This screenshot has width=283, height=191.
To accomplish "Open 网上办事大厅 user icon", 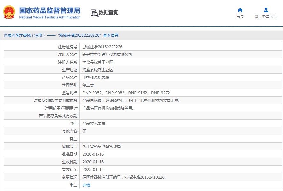I will pos(266,10).
